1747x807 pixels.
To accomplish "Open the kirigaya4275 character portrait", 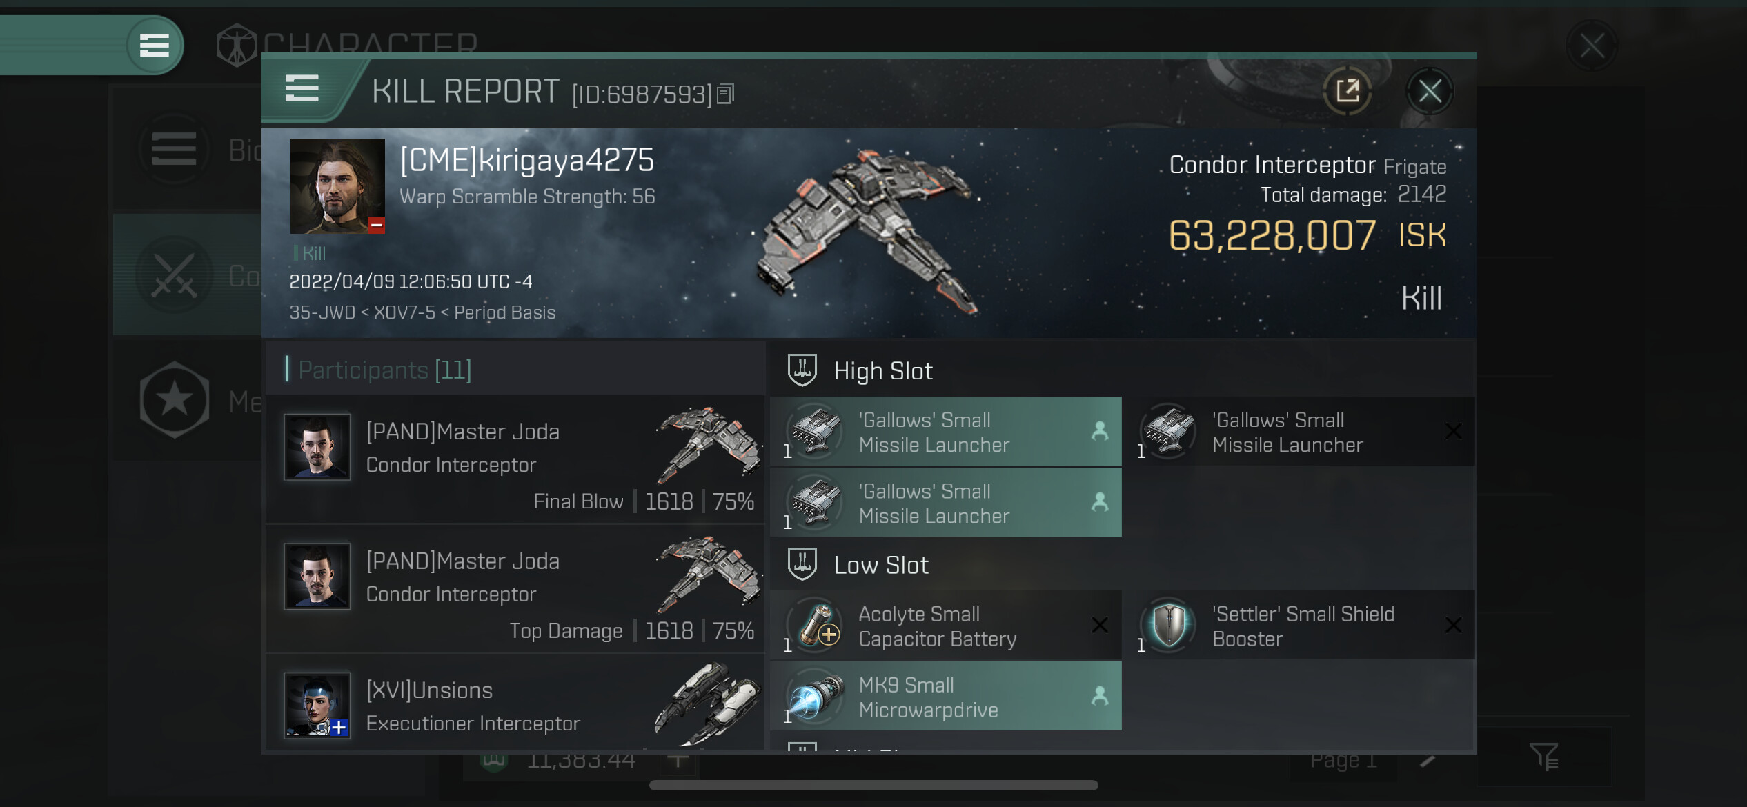I will (x=337, y=186).
